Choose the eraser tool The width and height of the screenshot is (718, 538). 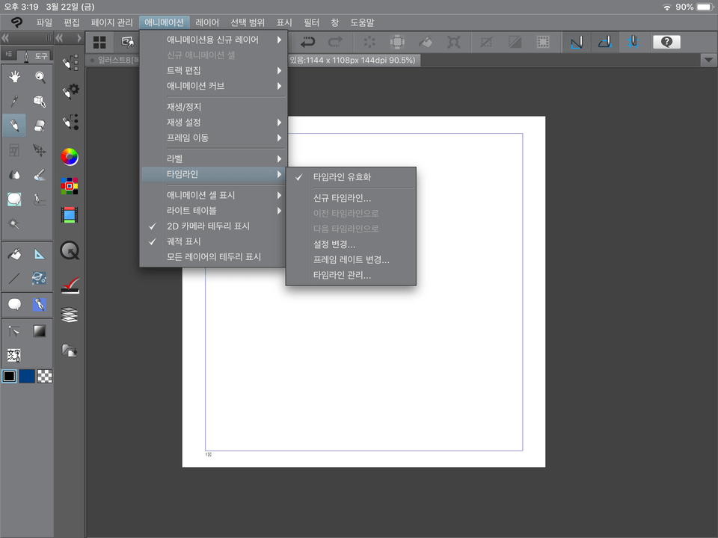40,126
